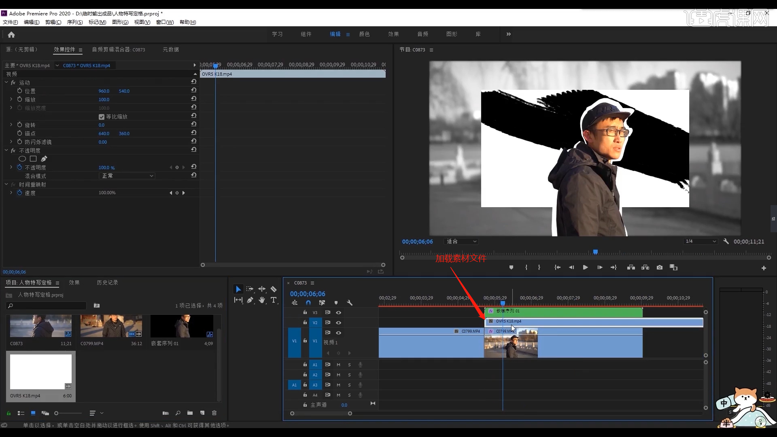Select the Selection tool arrow

[238, 289]
